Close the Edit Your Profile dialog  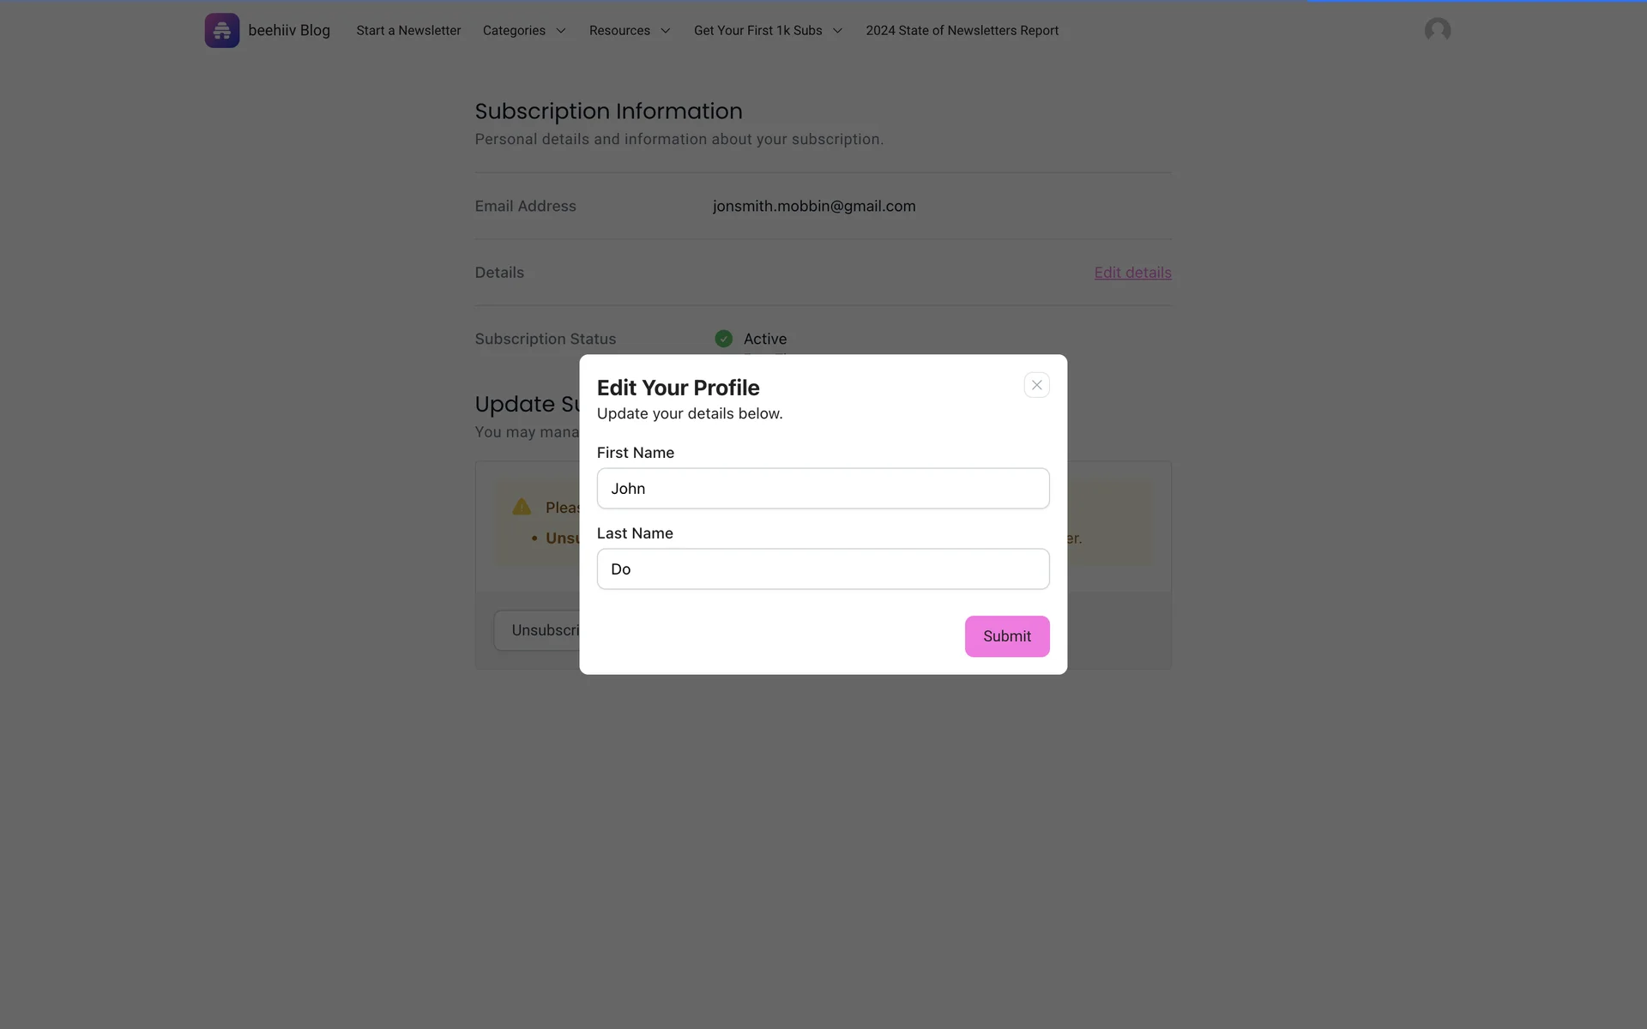click(1036, 385)
